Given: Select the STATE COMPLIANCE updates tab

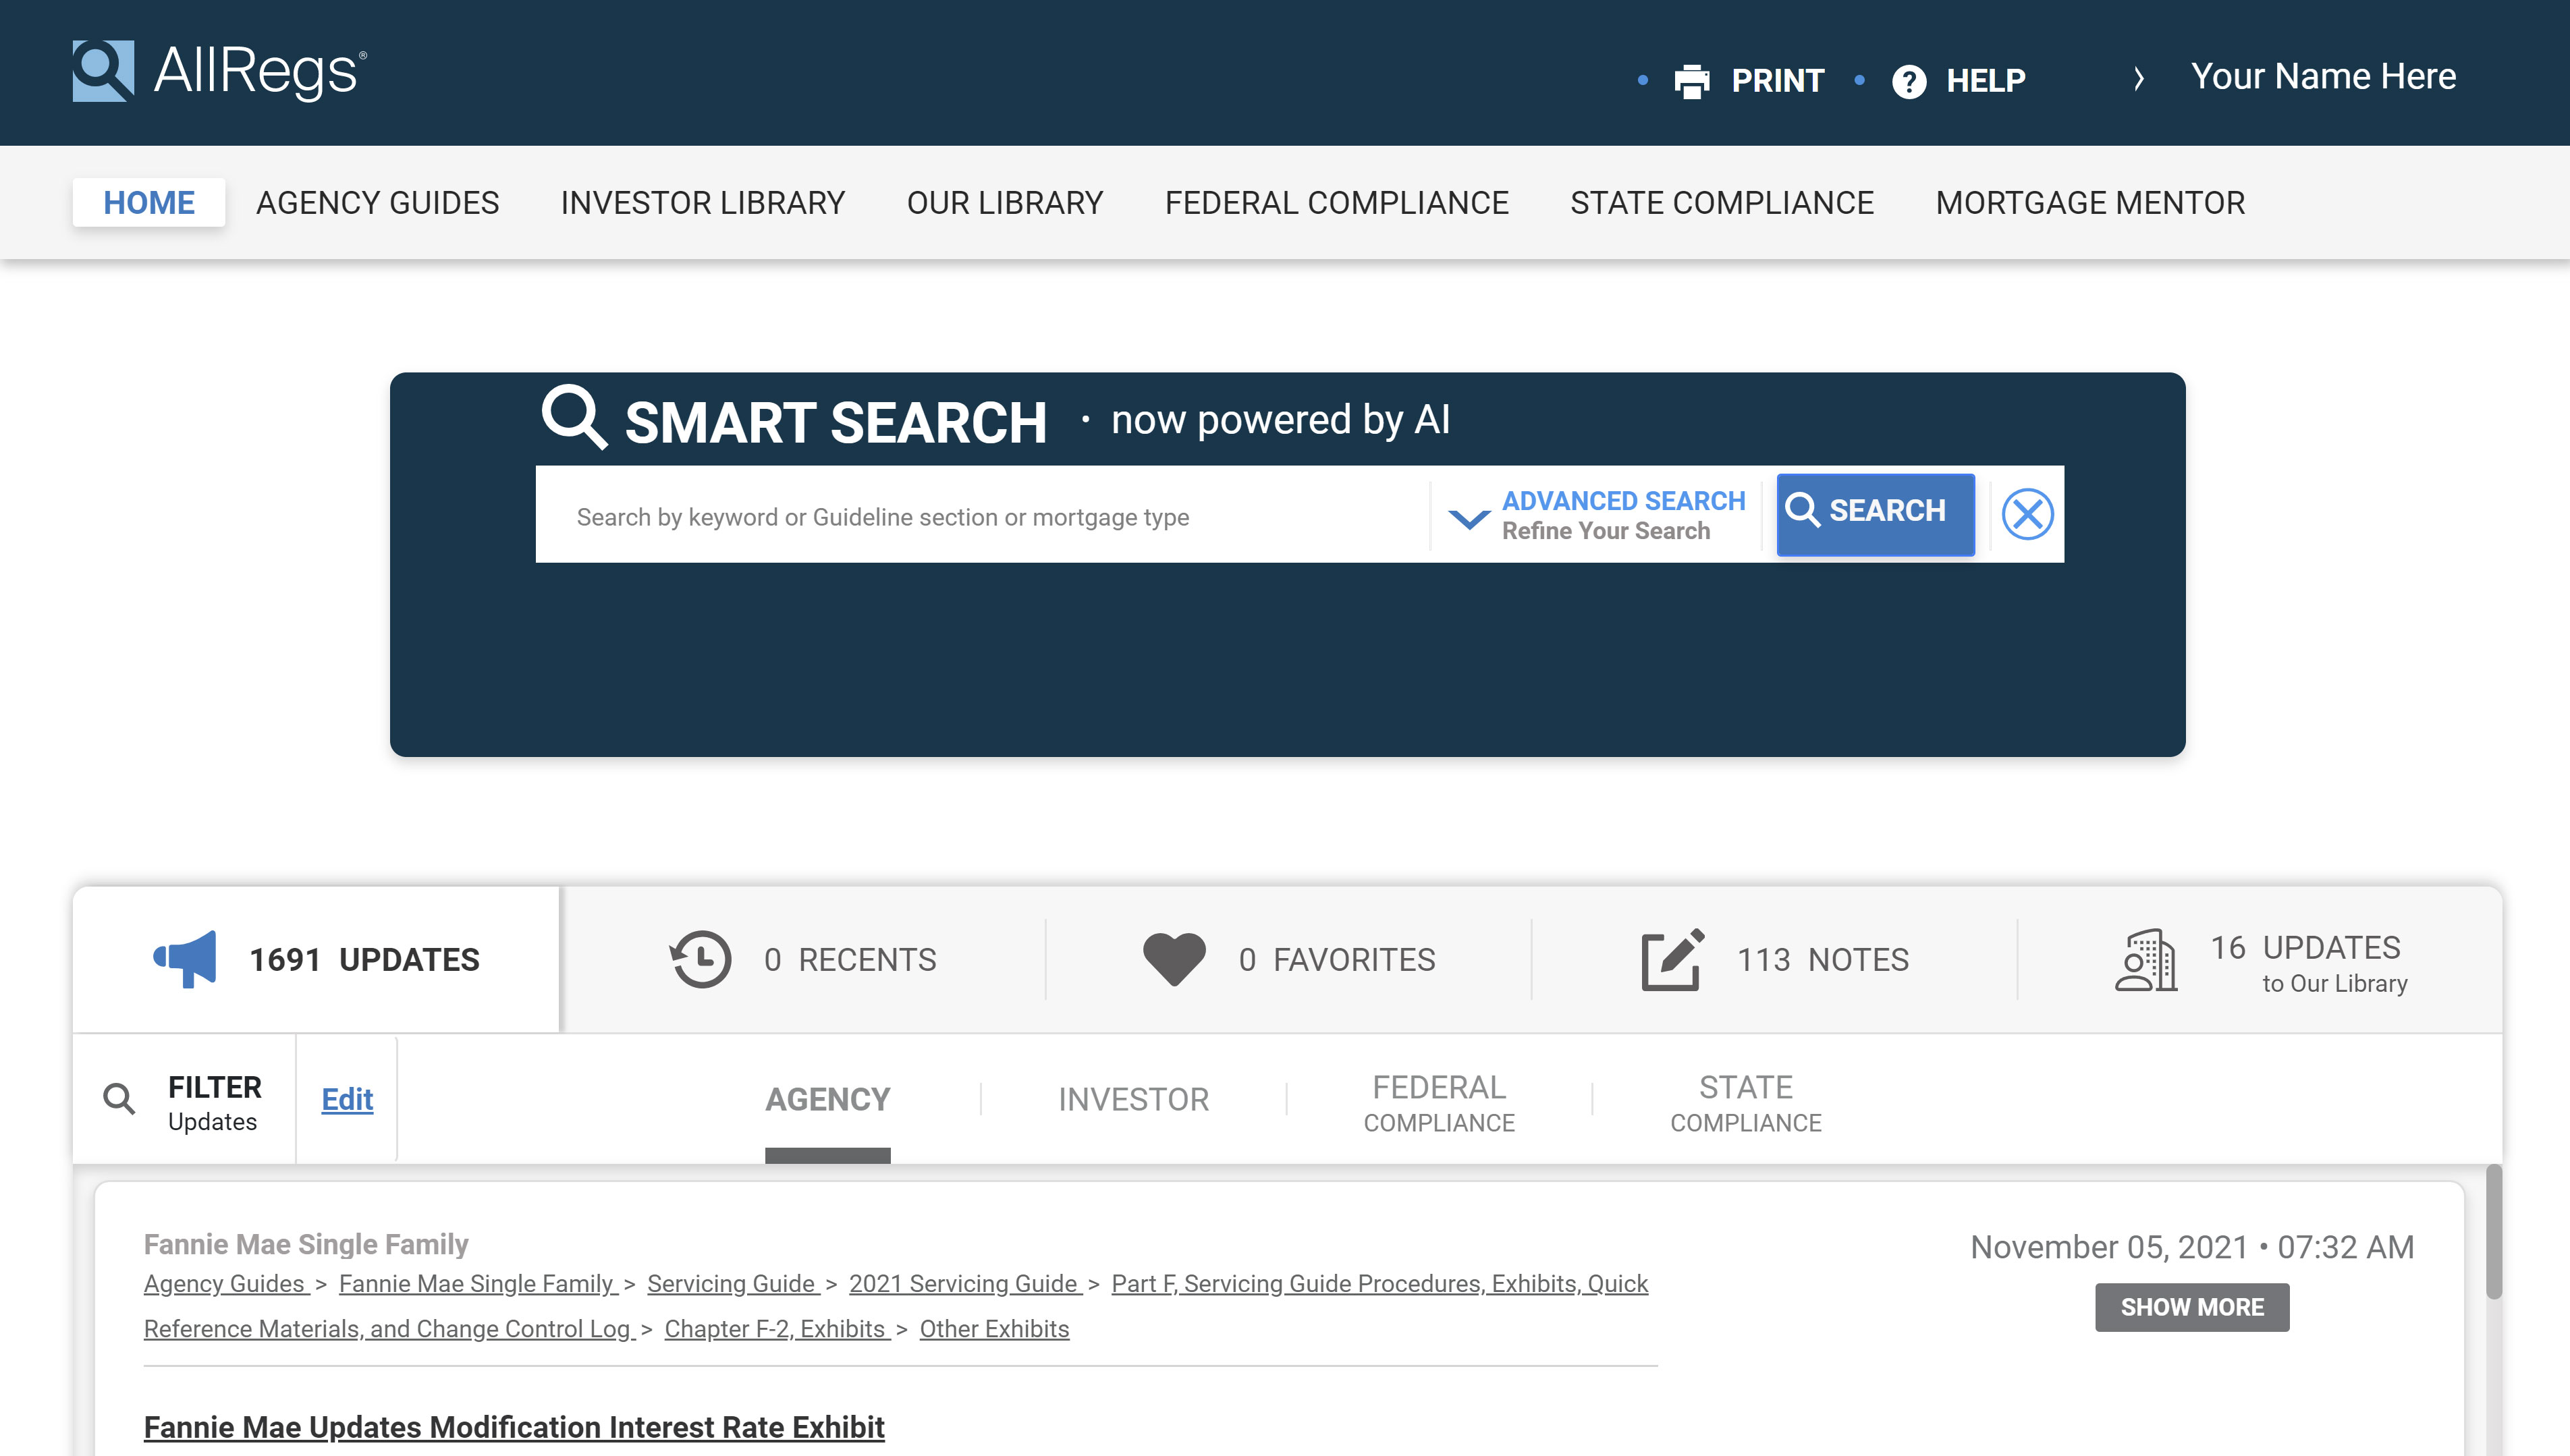Looking at the screenshot, I should click(x=1746, y=1103).
